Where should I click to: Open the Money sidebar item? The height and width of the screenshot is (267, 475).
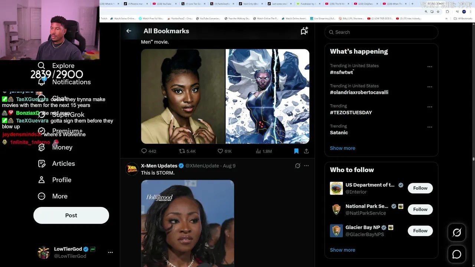click(55, 147)
